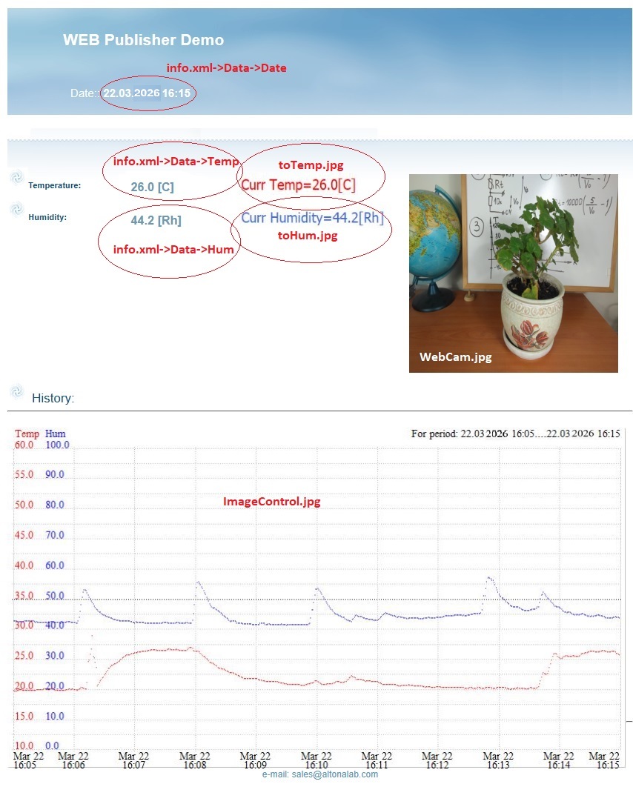The width and height of the screenshot is (633, 787).
Task: Click the Temperature field label
Action: click(x=55, y=186)
